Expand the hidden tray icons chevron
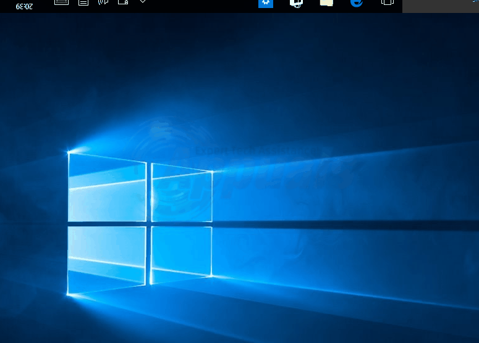This screenshot has width=479, height=343. coord(143,2)
